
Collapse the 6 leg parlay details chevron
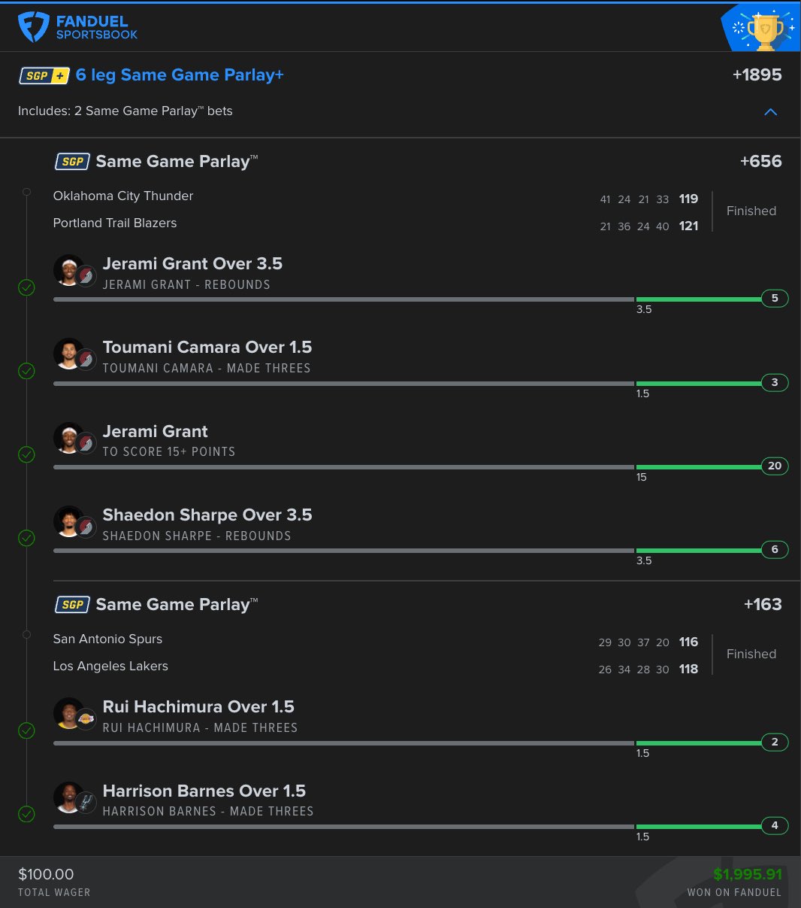(x=770, y=112)
